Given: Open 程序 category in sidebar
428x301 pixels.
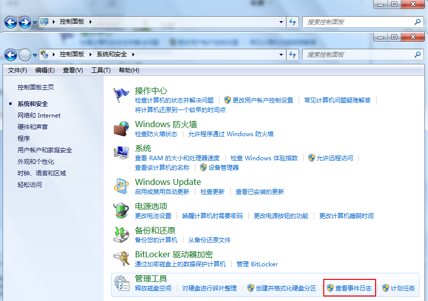Looking at the screenshot, I should pos(24,138).
